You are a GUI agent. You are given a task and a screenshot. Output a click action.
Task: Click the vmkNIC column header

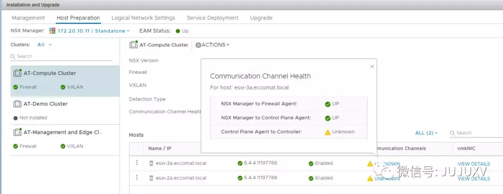(x=467, y=148)
